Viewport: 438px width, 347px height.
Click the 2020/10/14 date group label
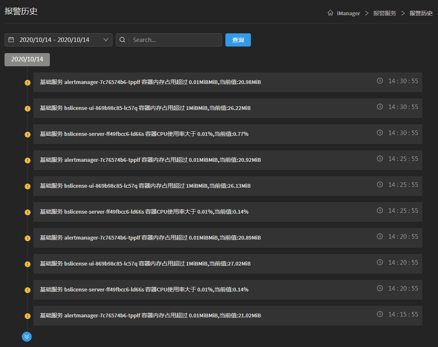click(x=27, y=59)
